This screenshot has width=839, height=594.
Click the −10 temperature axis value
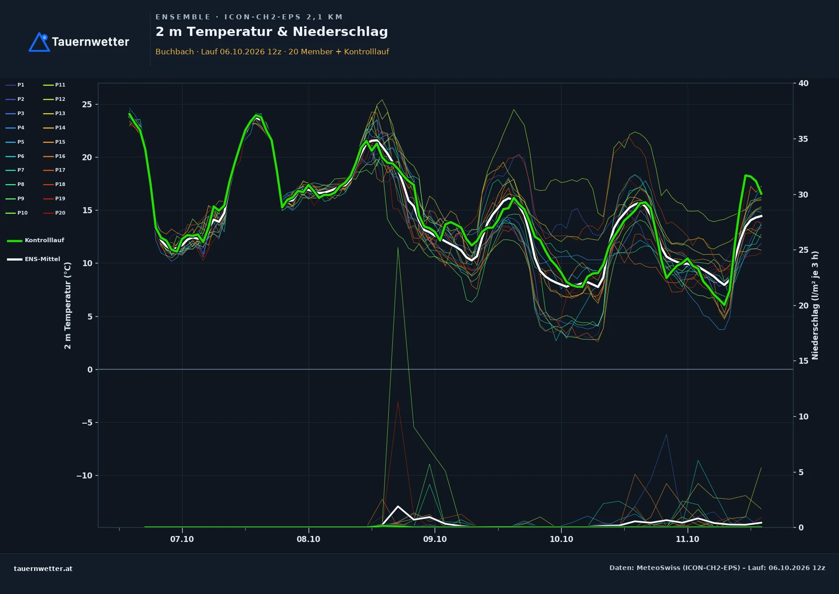click(x=84, y=476)
